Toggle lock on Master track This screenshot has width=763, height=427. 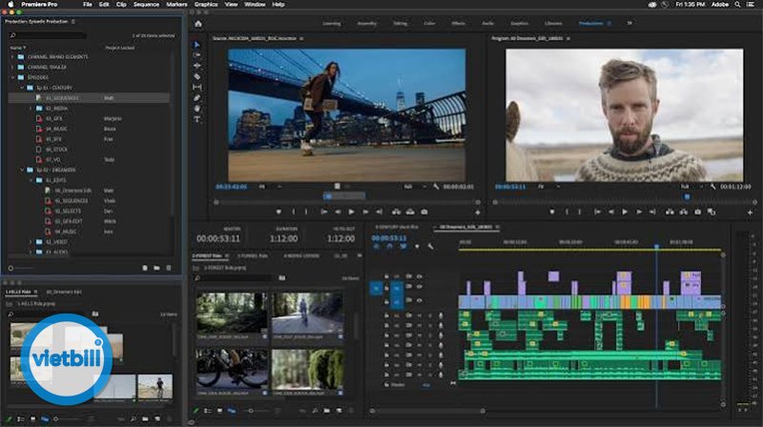point(386,385)
